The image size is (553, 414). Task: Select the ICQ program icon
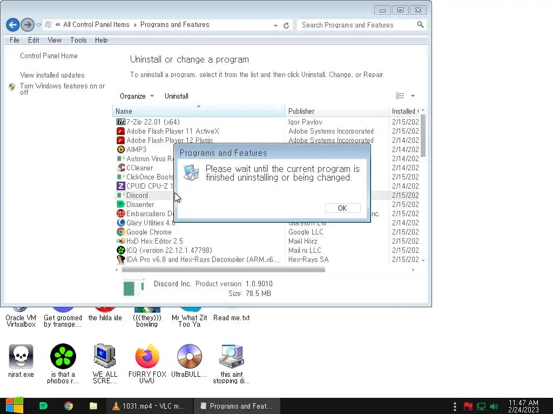click(120, 250)
